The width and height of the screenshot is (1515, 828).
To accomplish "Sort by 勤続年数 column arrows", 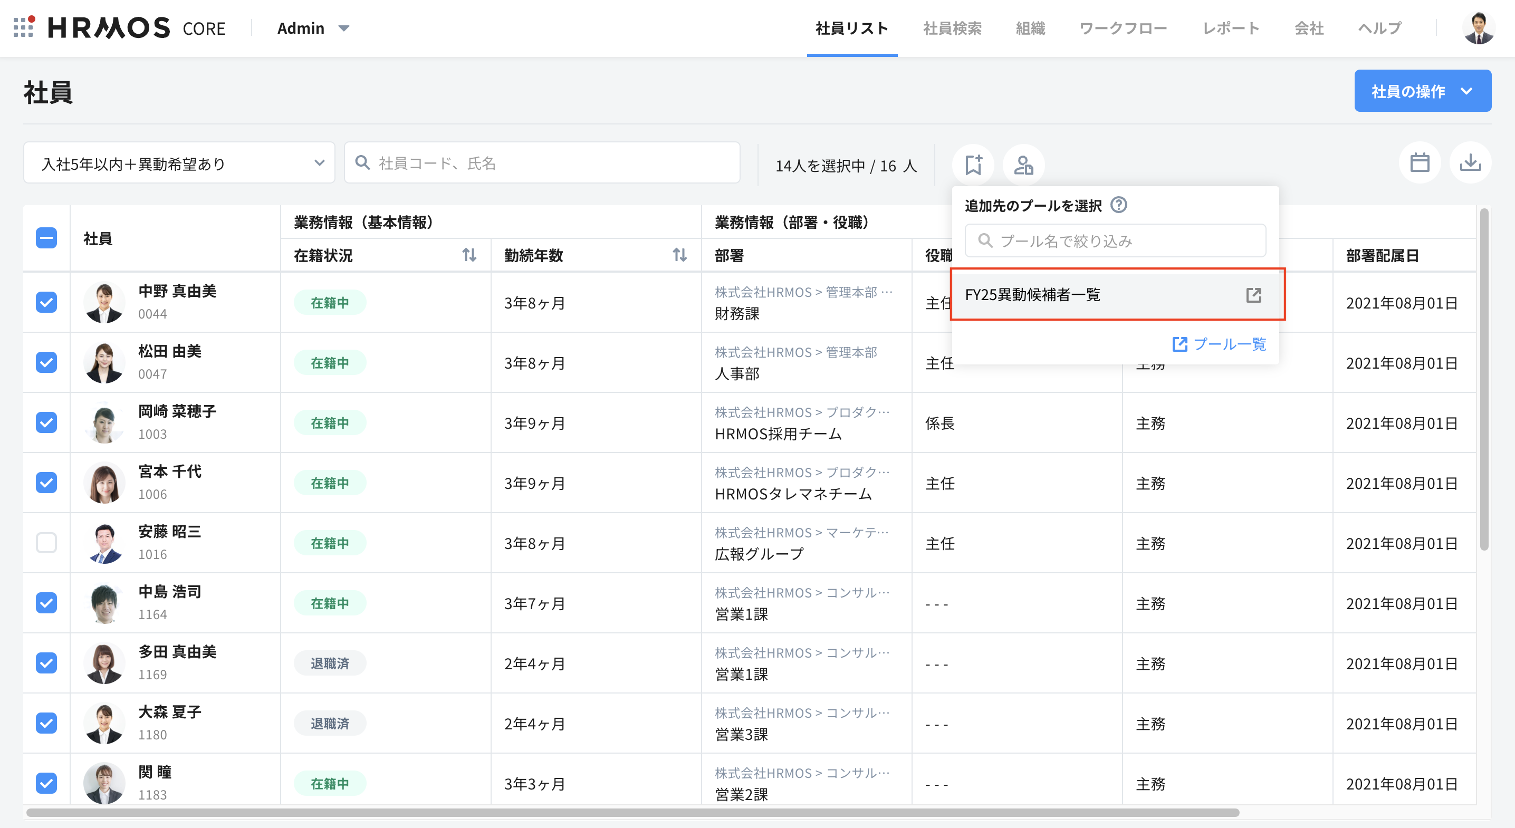I will point(679,255).
